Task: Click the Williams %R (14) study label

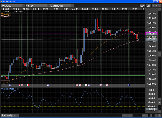Action: pyautogui.click(x=10, y=89)
